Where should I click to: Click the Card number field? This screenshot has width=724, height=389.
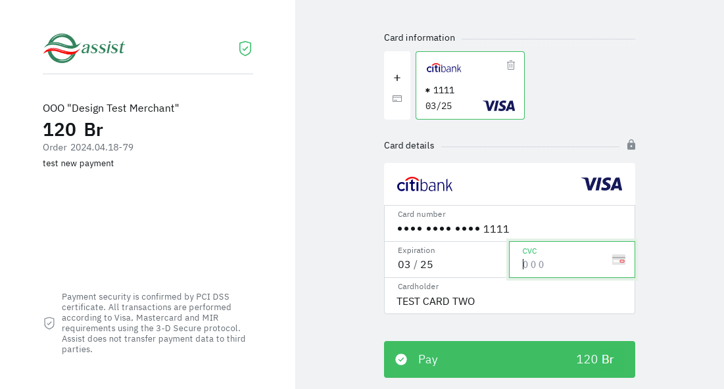510,228
